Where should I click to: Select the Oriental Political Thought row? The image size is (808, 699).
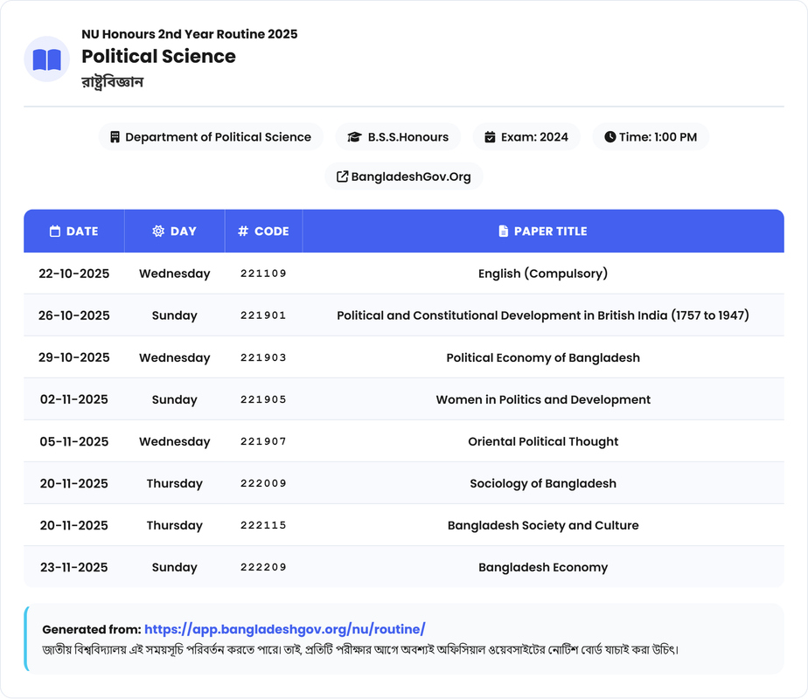click(542, 441)
